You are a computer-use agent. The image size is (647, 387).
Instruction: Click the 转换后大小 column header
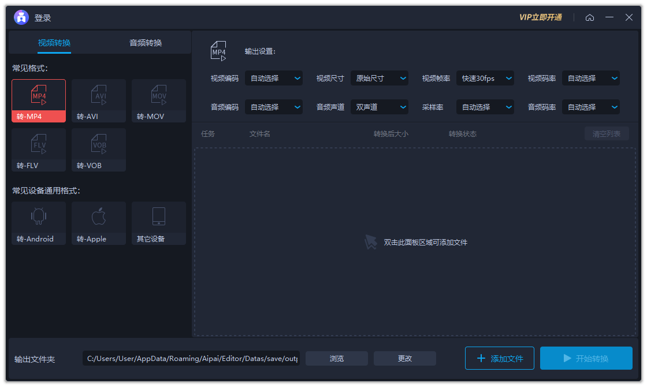tap(391, 133)
